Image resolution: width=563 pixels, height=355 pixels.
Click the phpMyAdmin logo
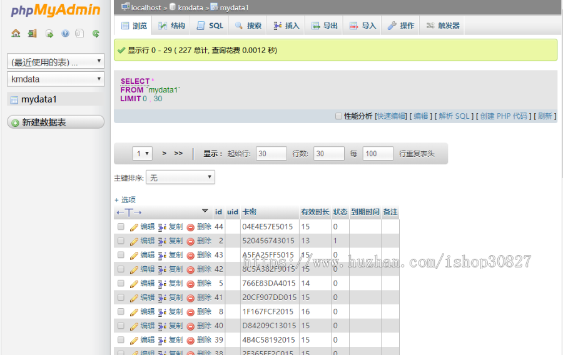click(56, 10)
